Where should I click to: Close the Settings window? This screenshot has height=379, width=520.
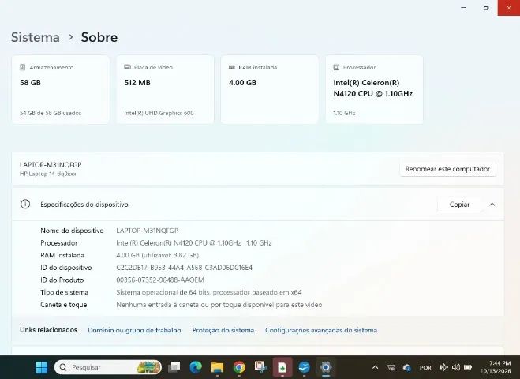click(509, 8)
